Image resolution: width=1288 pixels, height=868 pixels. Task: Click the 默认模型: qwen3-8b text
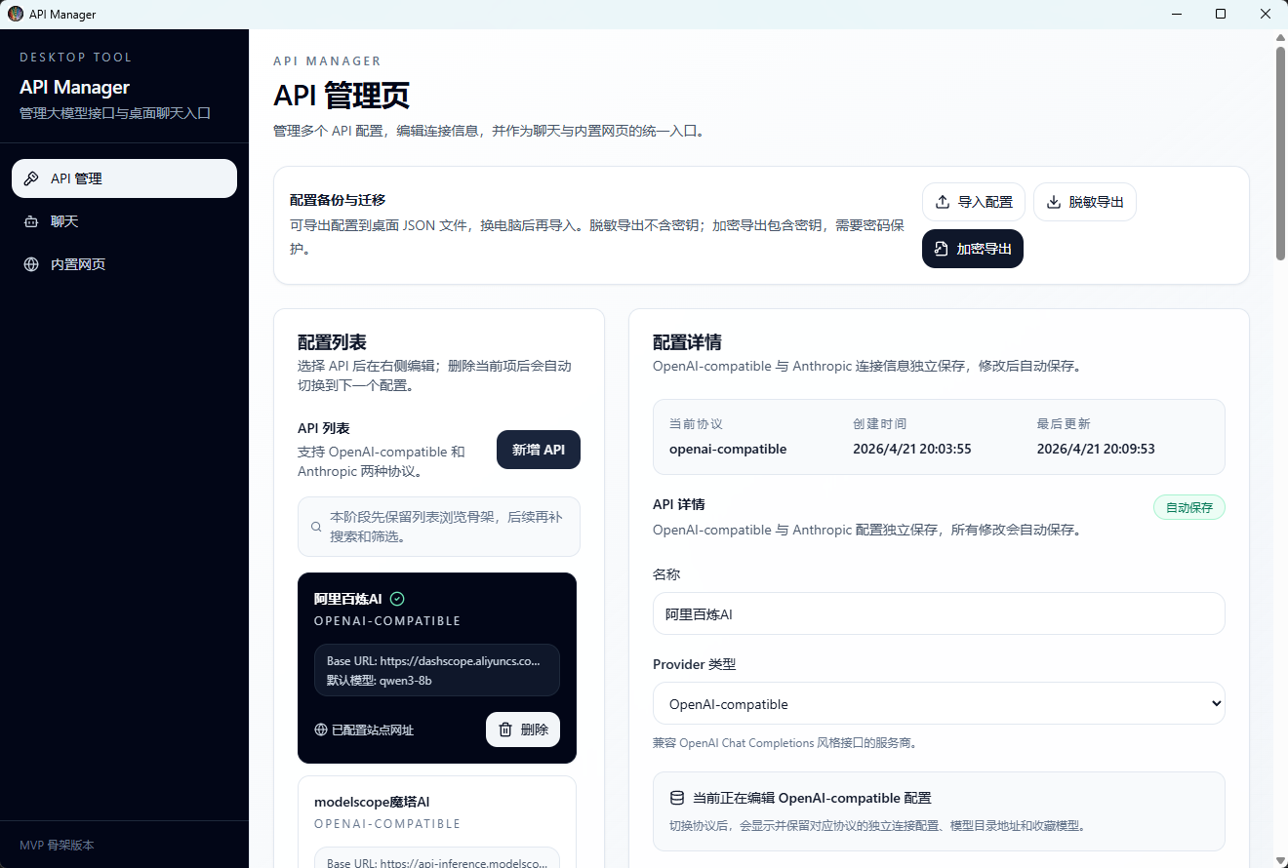tap(380, 680)
